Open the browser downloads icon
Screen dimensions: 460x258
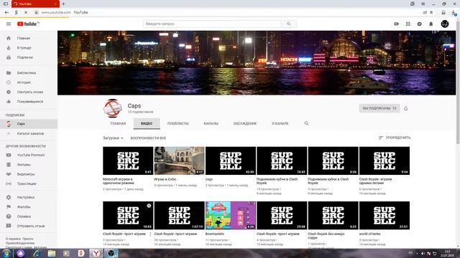pyautogui.click(x=454, y=13)
